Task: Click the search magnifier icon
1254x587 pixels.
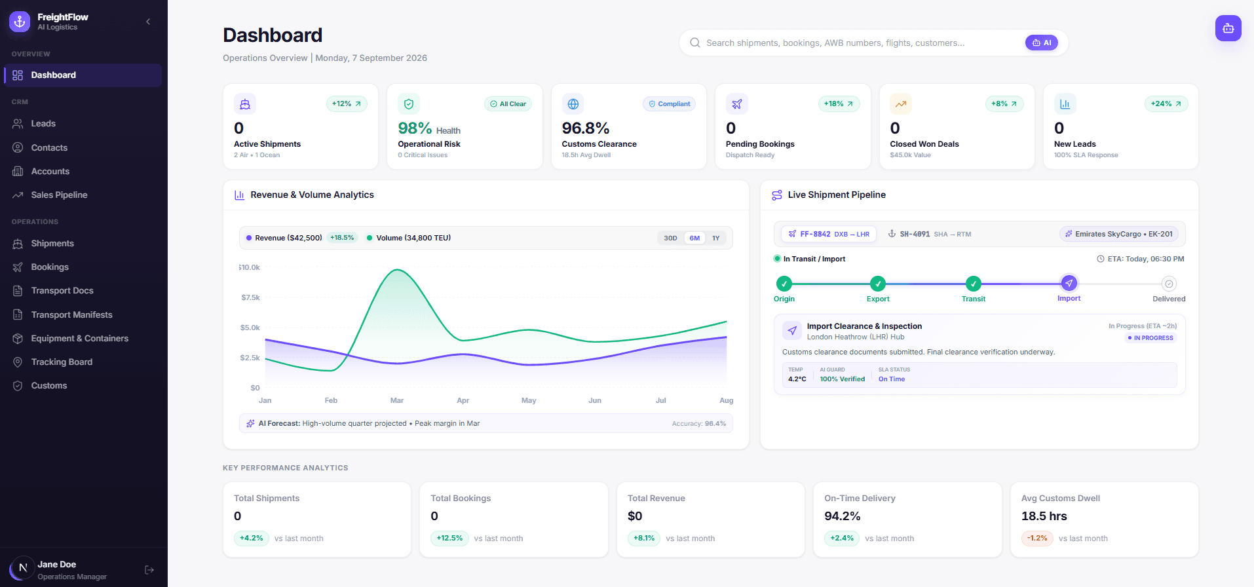Action: (695, 43)
